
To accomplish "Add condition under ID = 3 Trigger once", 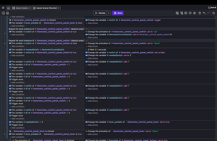I will 17,94.
